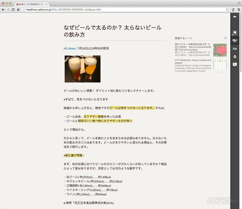Click the heading ずばり、気をつけないと太ります
The image size is (242, 209).
coord(86,99)
